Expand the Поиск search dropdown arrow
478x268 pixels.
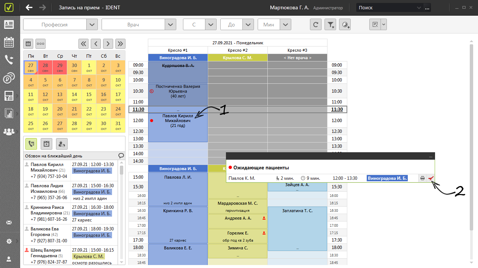pyautogui.click(x=419, y=7)
